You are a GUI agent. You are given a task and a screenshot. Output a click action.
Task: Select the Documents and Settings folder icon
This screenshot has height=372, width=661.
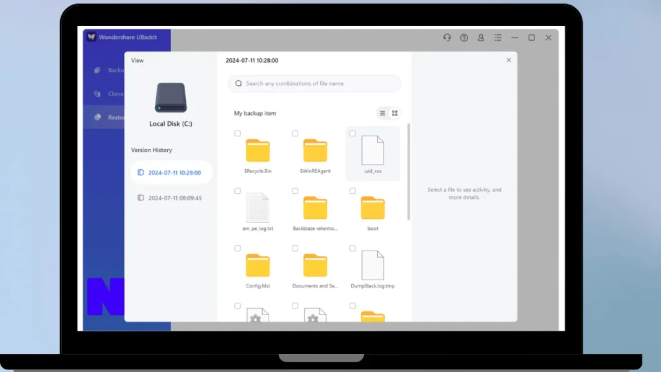[315, 265]
